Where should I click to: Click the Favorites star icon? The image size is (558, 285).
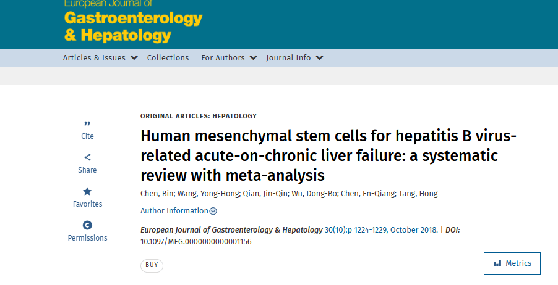87,192
